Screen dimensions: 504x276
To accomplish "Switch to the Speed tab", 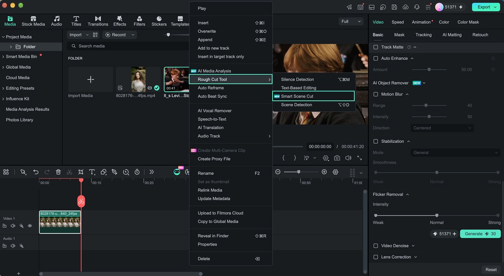I will click(x=397, y=22).
